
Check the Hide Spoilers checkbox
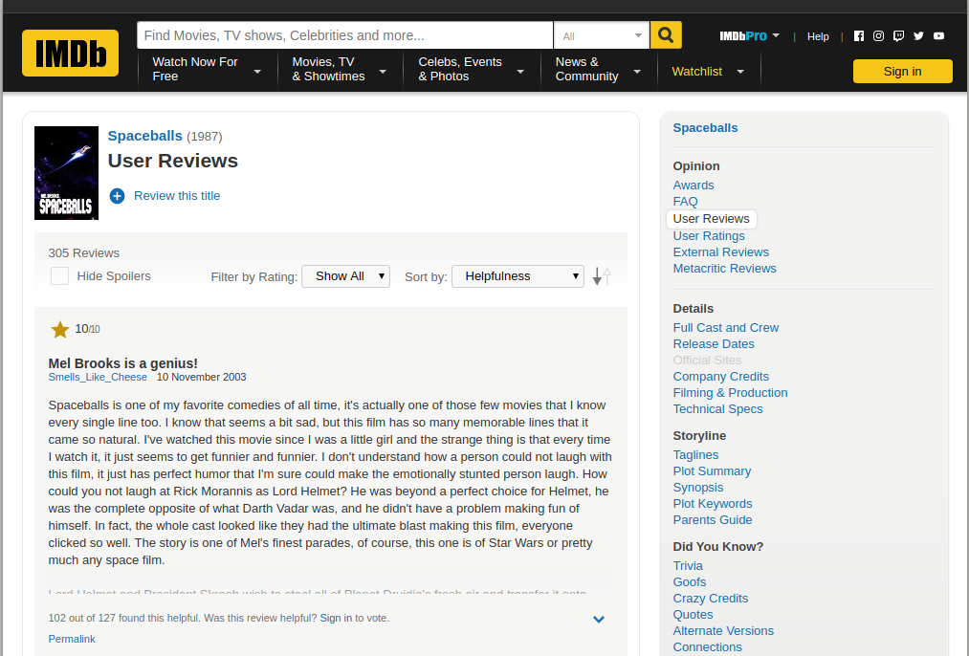[60, 276]
